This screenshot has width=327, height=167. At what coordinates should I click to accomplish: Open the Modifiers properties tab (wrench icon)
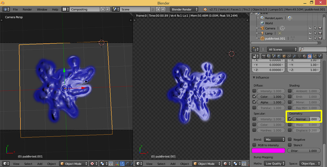[294, 56]
